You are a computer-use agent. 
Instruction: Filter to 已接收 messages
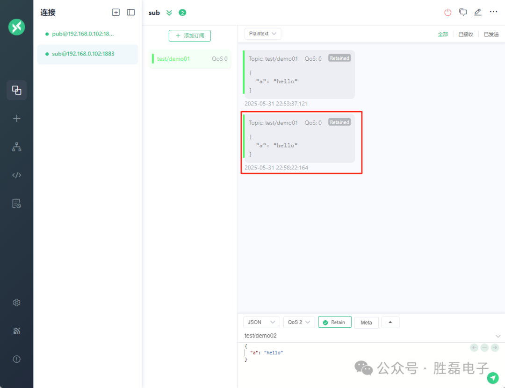(466, 34)
